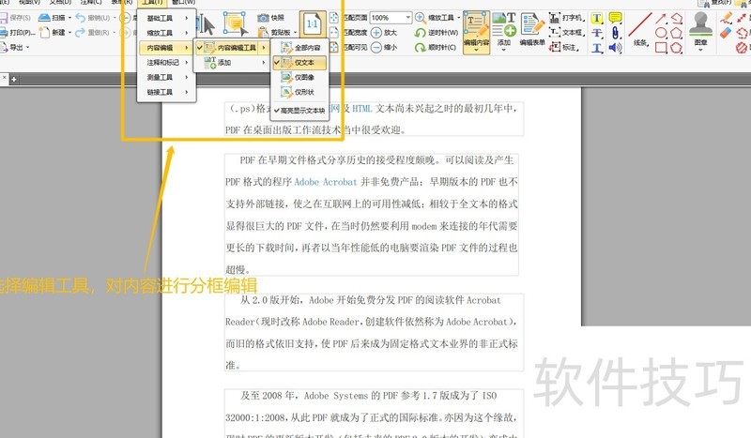Click the Export (导出) icon
Image resolution: width=751 pixels, height=438 pixels.
point(4,48)
